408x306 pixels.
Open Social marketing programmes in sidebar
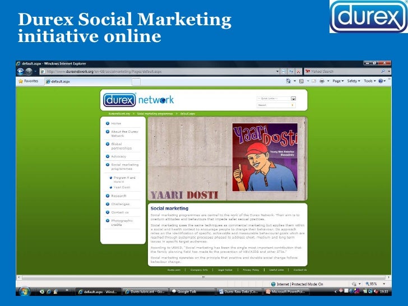coord(124,167)
